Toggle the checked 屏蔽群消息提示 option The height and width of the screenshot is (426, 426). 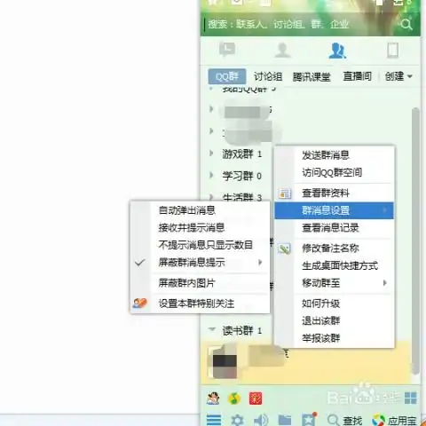200,262
